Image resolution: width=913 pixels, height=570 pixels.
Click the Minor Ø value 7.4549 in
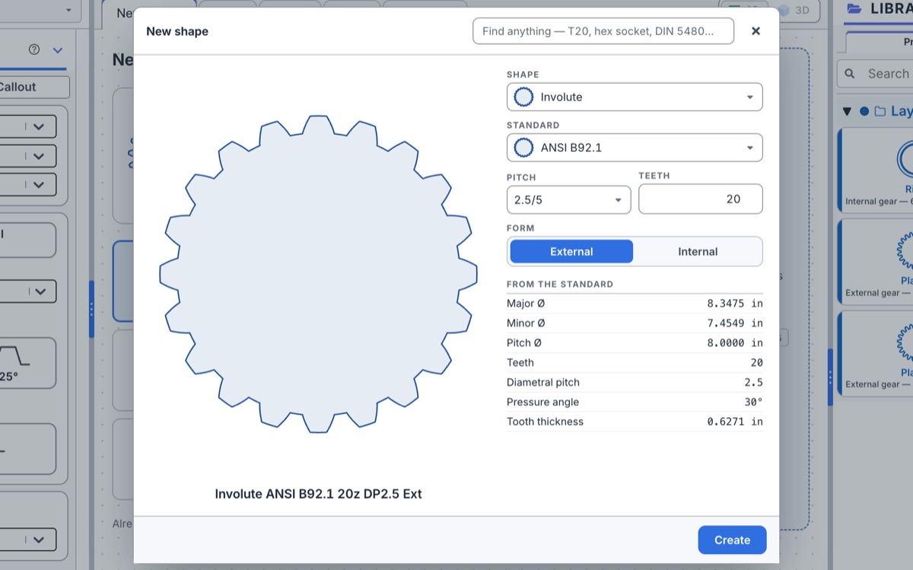pos(734,323)
